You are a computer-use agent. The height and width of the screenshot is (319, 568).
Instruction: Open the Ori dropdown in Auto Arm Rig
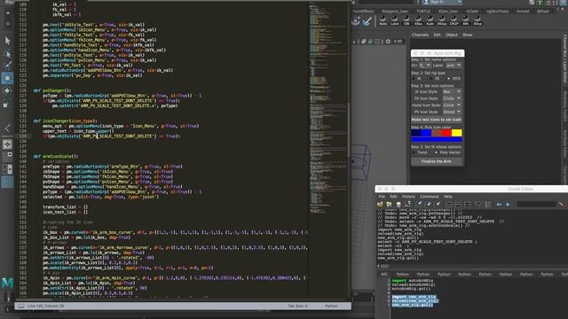coord(425,66)
